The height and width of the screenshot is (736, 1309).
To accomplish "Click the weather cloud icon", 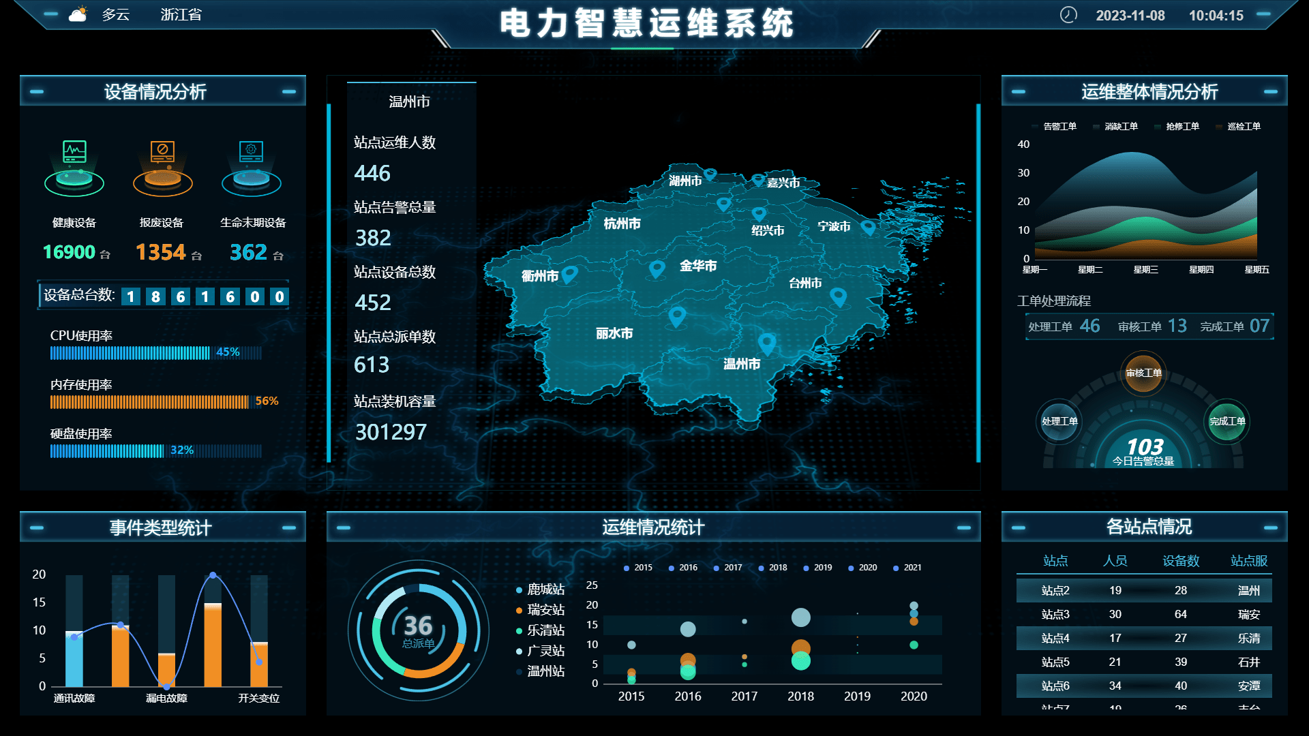I will tap(78, 14).
